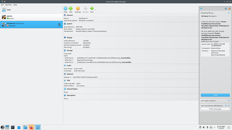Open the Windows10 machine tools list icon

coord(59,24)
